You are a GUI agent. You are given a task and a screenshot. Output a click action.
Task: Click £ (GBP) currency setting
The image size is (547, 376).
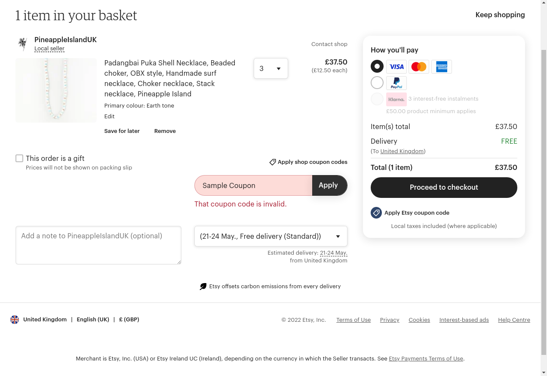(129, 319)
